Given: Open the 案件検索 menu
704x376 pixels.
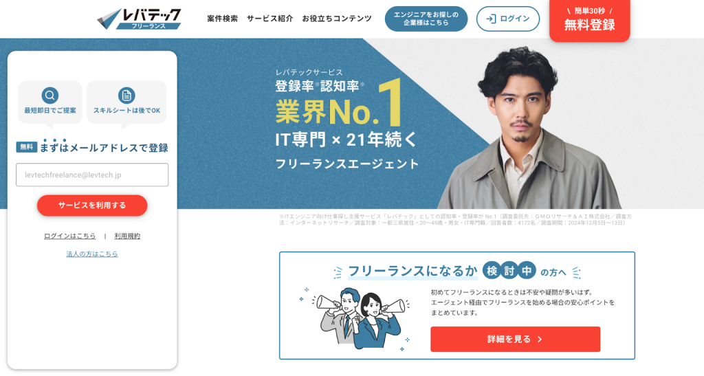Looking at the screenshot, I should click(x=222, y=19).
